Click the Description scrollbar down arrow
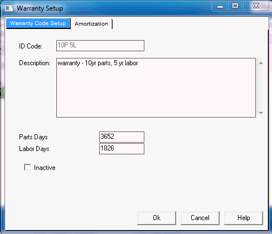Image resolution: width=272 pixels, height=234 pixels. click(x=261, y=113)
